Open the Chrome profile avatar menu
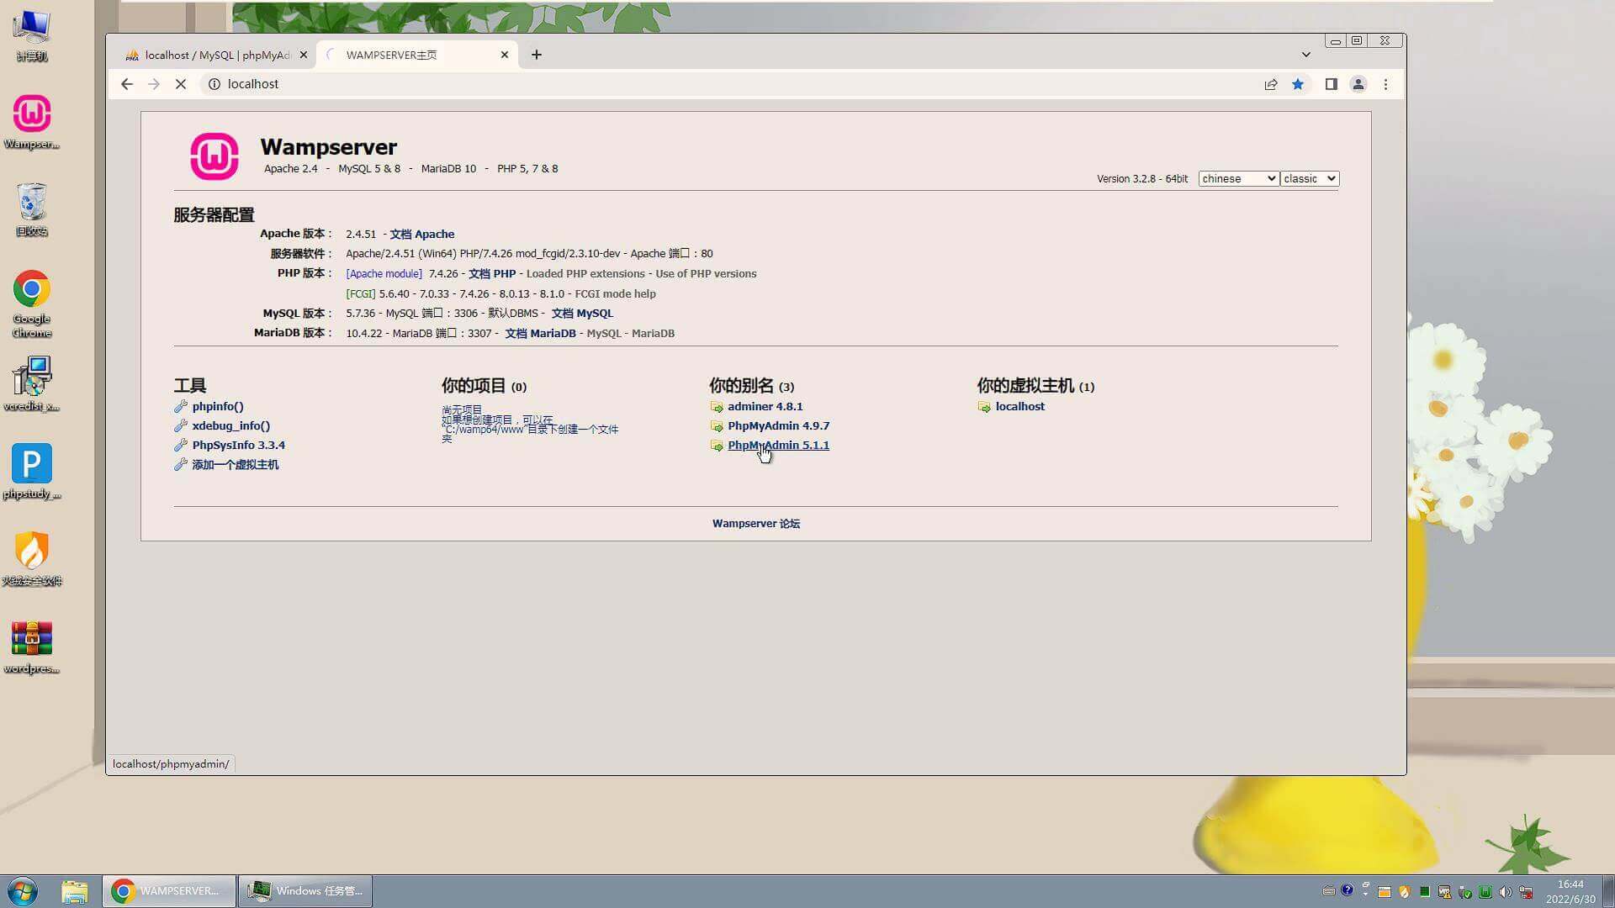The height and width of the screenshot is (908, 1615). (x=1358, y=84)
